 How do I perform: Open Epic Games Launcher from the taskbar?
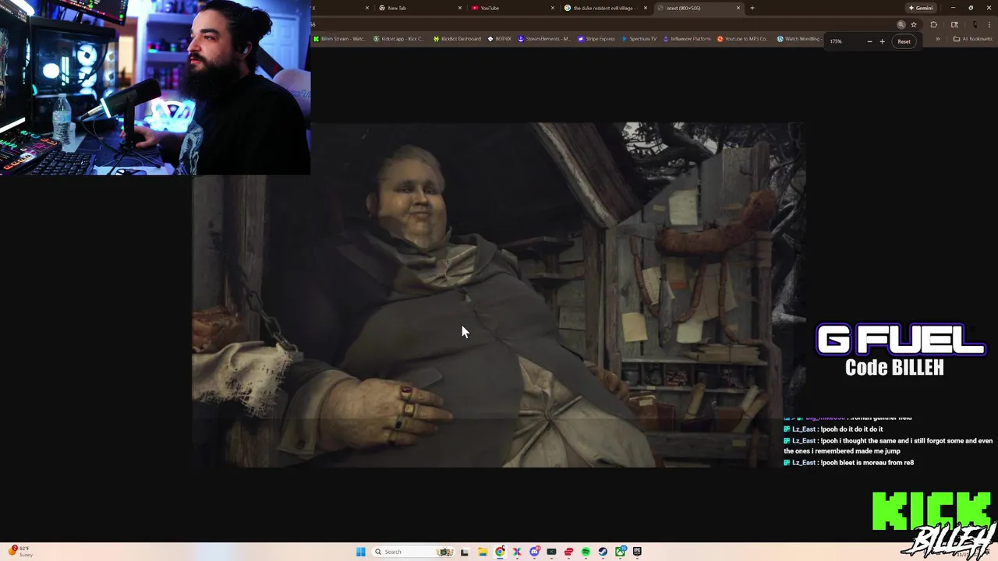click(x=637, y=552)
